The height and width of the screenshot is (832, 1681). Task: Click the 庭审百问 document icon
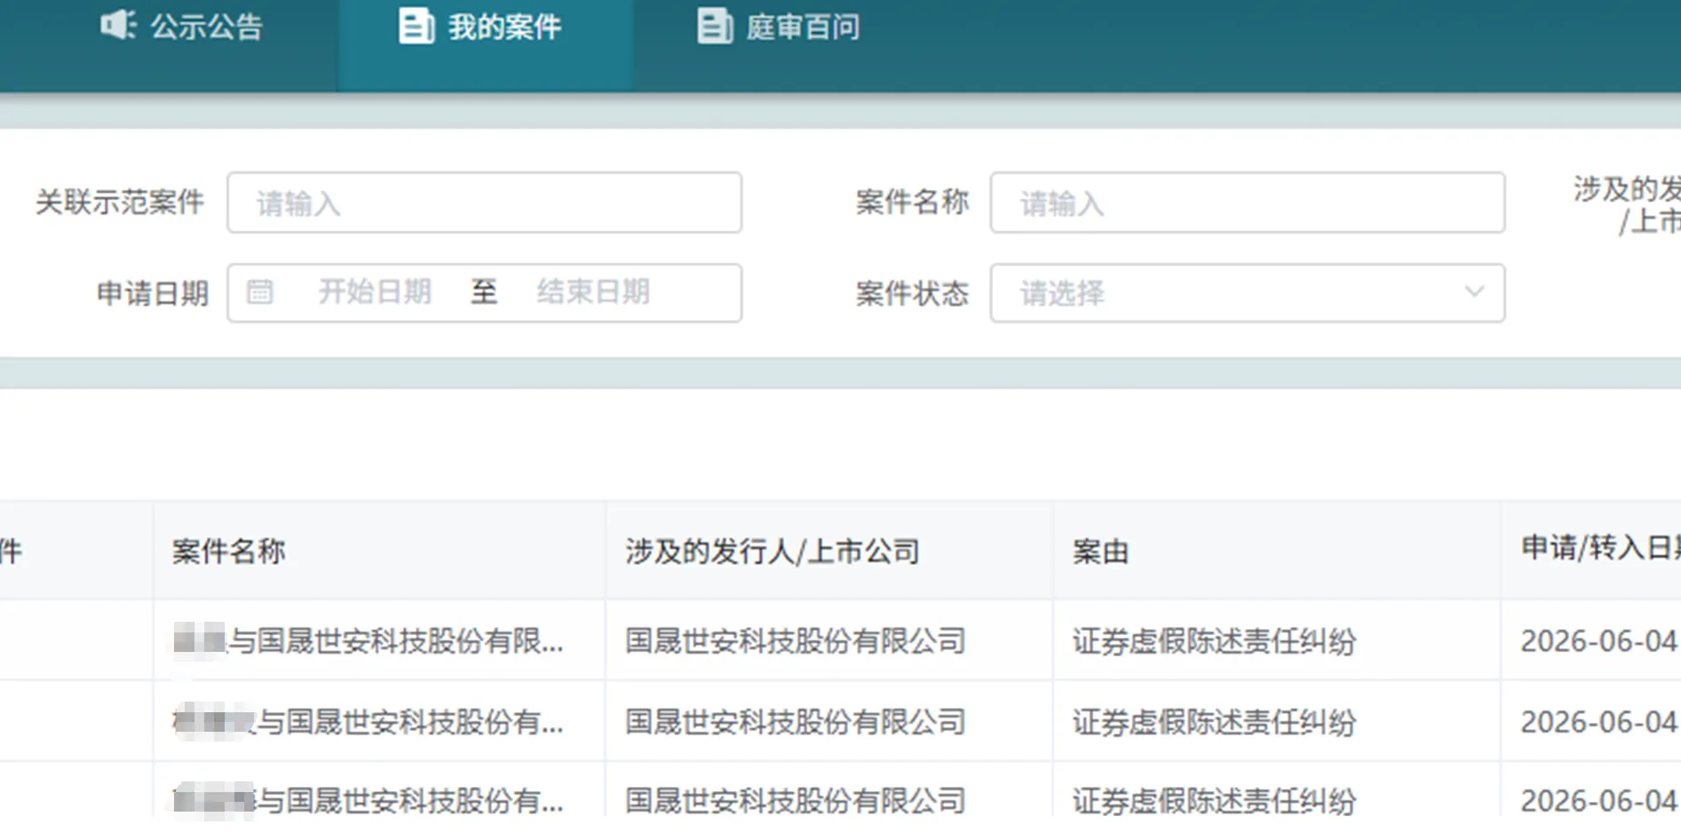pos(714,26)
